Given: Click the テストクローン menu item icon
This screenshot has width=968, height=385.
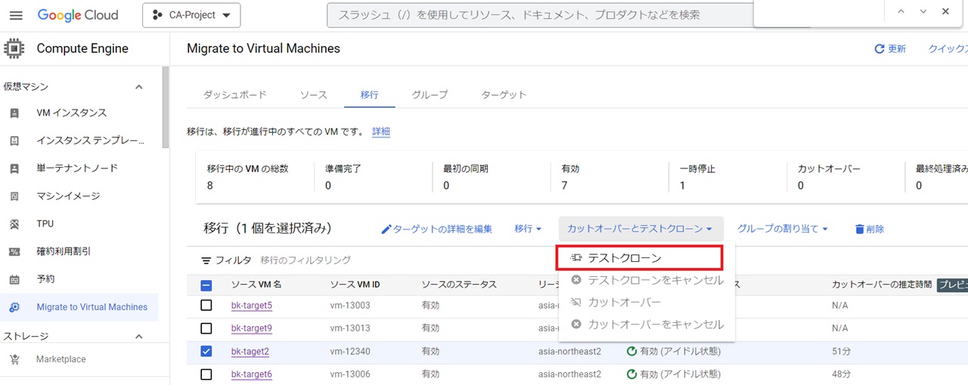Looking at the screenshot, I should 576,258.
